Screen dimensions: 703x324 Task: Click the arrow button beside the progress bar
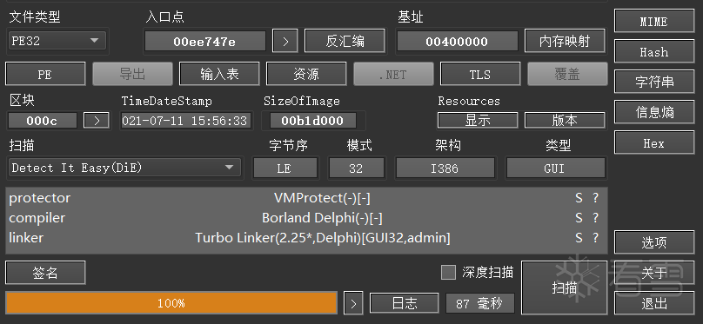coord(353,304)
